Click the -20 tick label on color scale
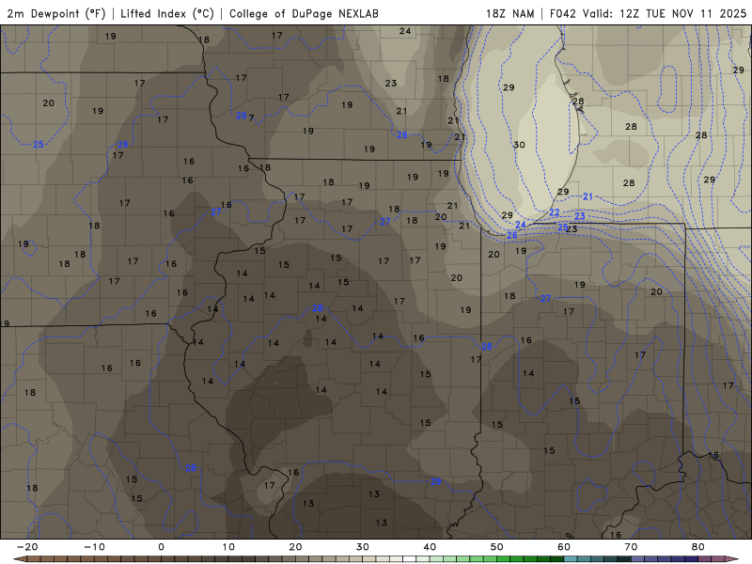Image resolution: width=752 pixels, height=564 pixels. click(x=27, y=547)
